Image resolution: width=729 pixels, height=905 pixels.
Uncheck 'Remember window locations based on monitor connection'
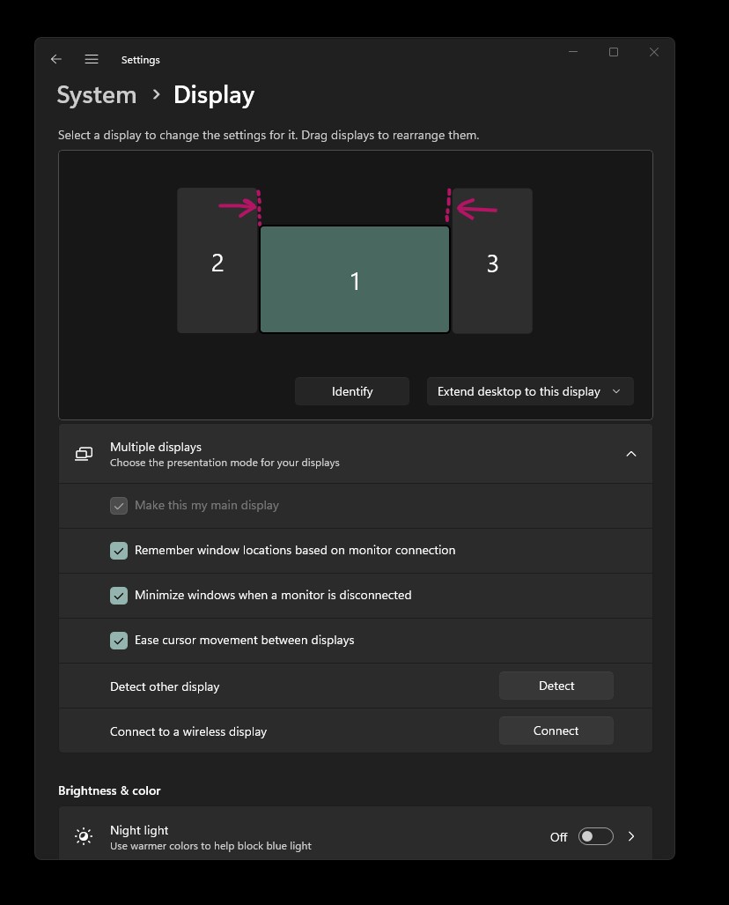click(x=119, y=551)
